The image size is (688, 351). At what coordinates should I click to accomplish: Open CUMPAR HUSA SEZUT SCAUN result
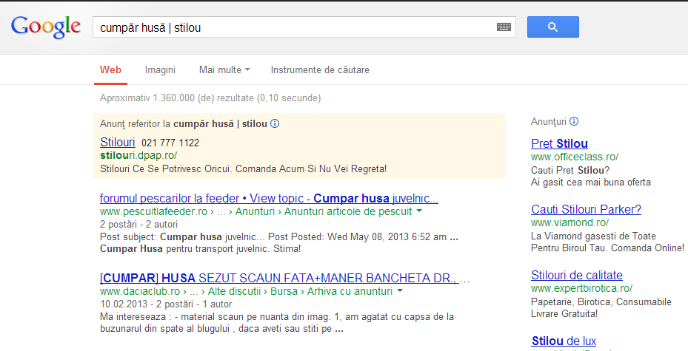(x=284, y=279)
